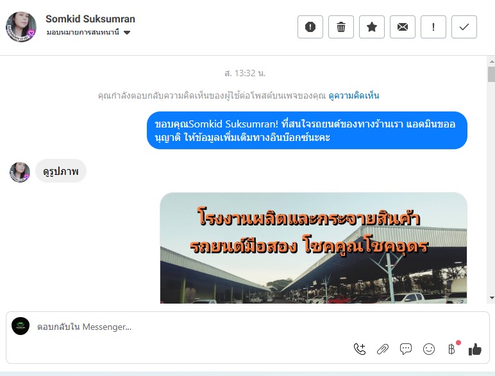Focus the ตอบกลับใน Messenger reply field
This screenshot has height=376, width=495.
247,327
